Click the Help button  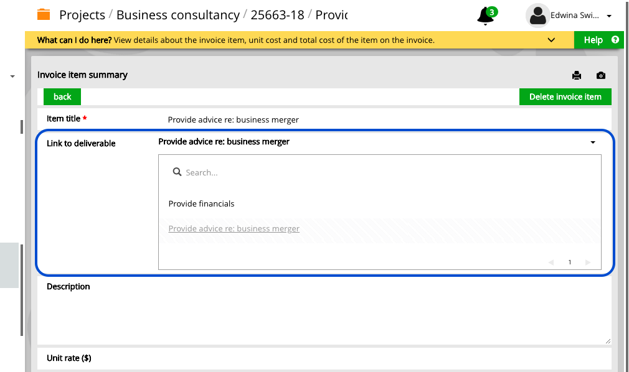[598, 40]
